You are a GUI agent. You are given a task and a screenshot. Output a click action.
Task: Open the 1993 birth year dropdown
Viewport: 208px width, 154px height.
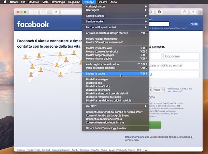(x=159, y=90)
